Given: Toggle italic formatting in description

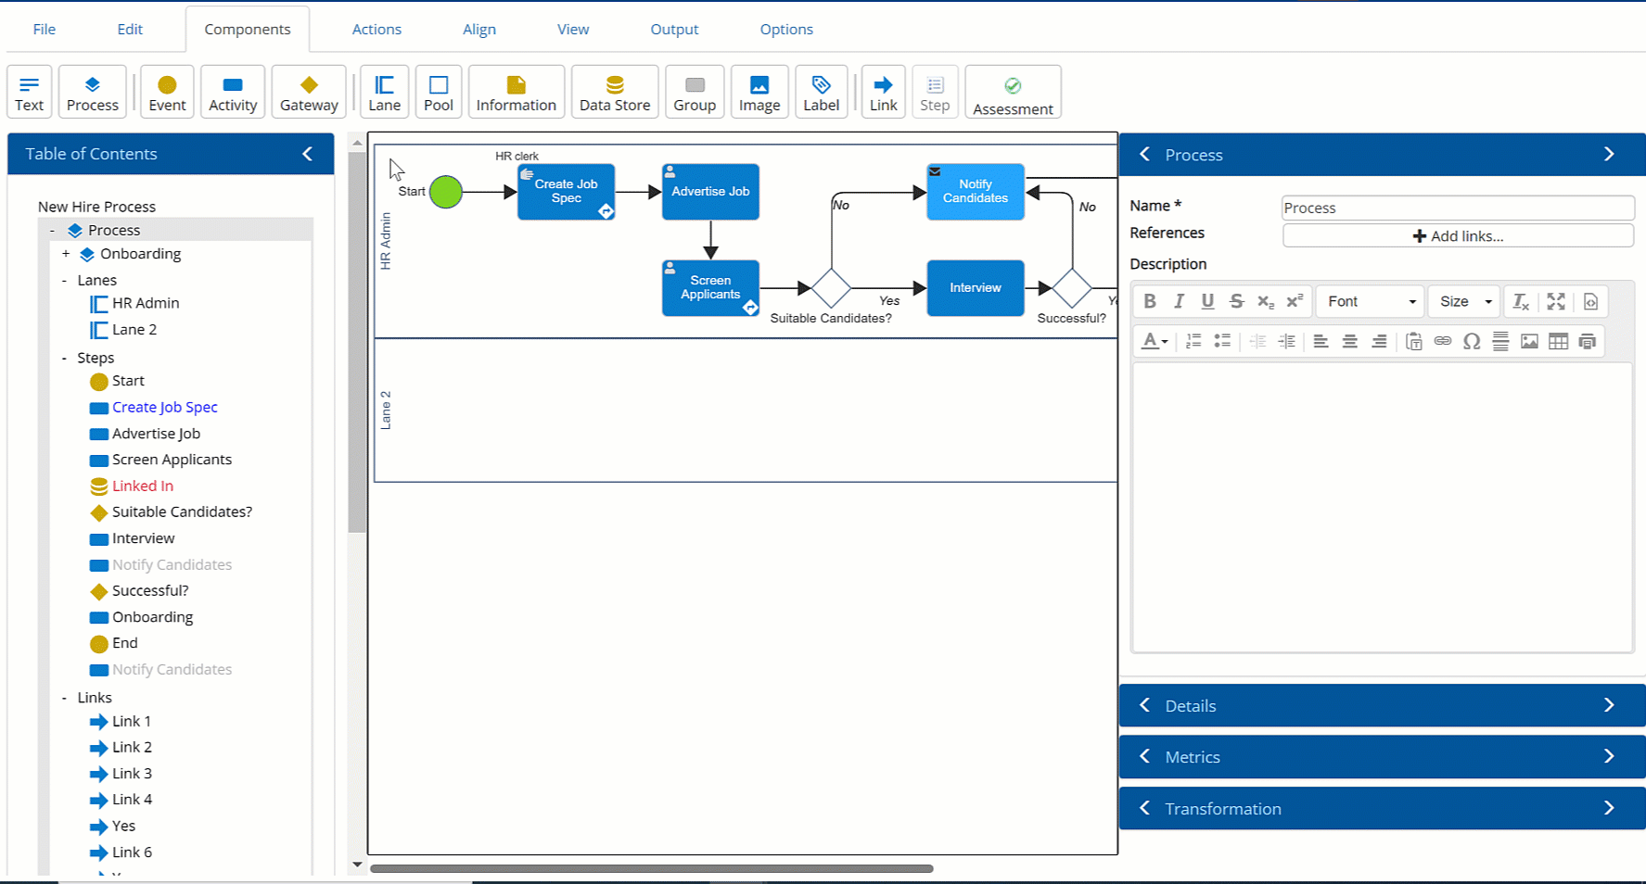Looking at the screenshot, I should coord(1179,301).
